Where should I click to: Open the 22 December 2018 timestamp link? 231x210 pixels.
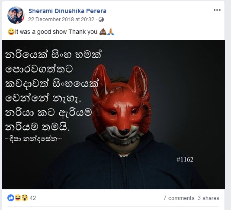61,20
